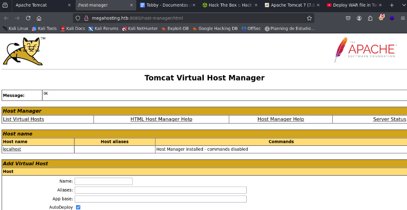Click the shield tracking protection icon
The height and width of the screenshot is (210, 407).
[x=78, y=18]
